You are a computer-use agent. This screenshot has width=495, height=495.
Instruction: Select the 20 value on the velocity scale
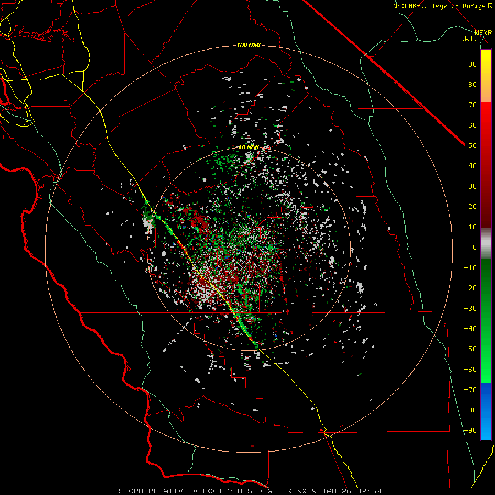click(472, 206)
